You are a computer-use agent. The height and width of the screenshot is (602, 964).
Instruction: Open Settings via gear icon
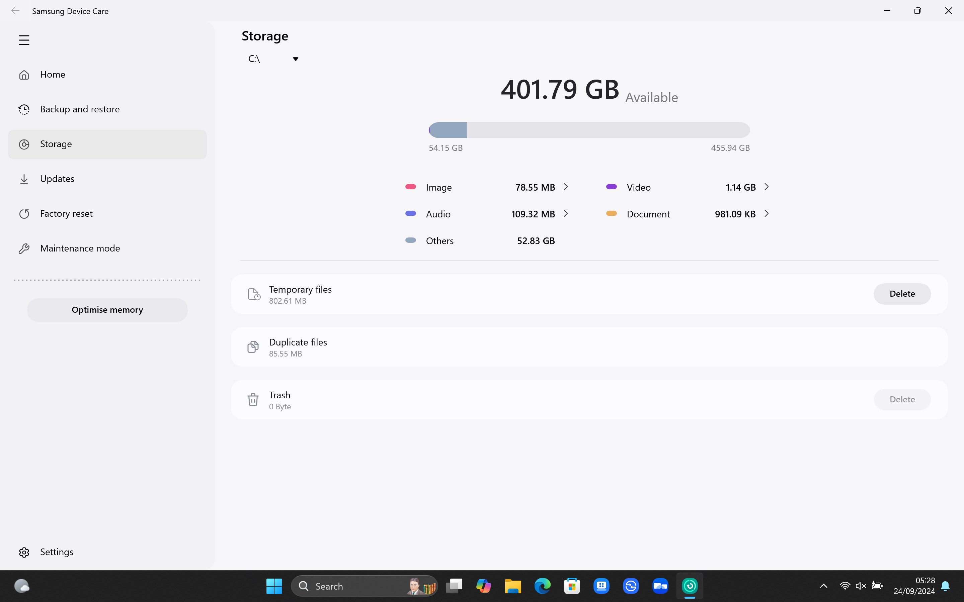pyautogui.click(x=24, y=552)
